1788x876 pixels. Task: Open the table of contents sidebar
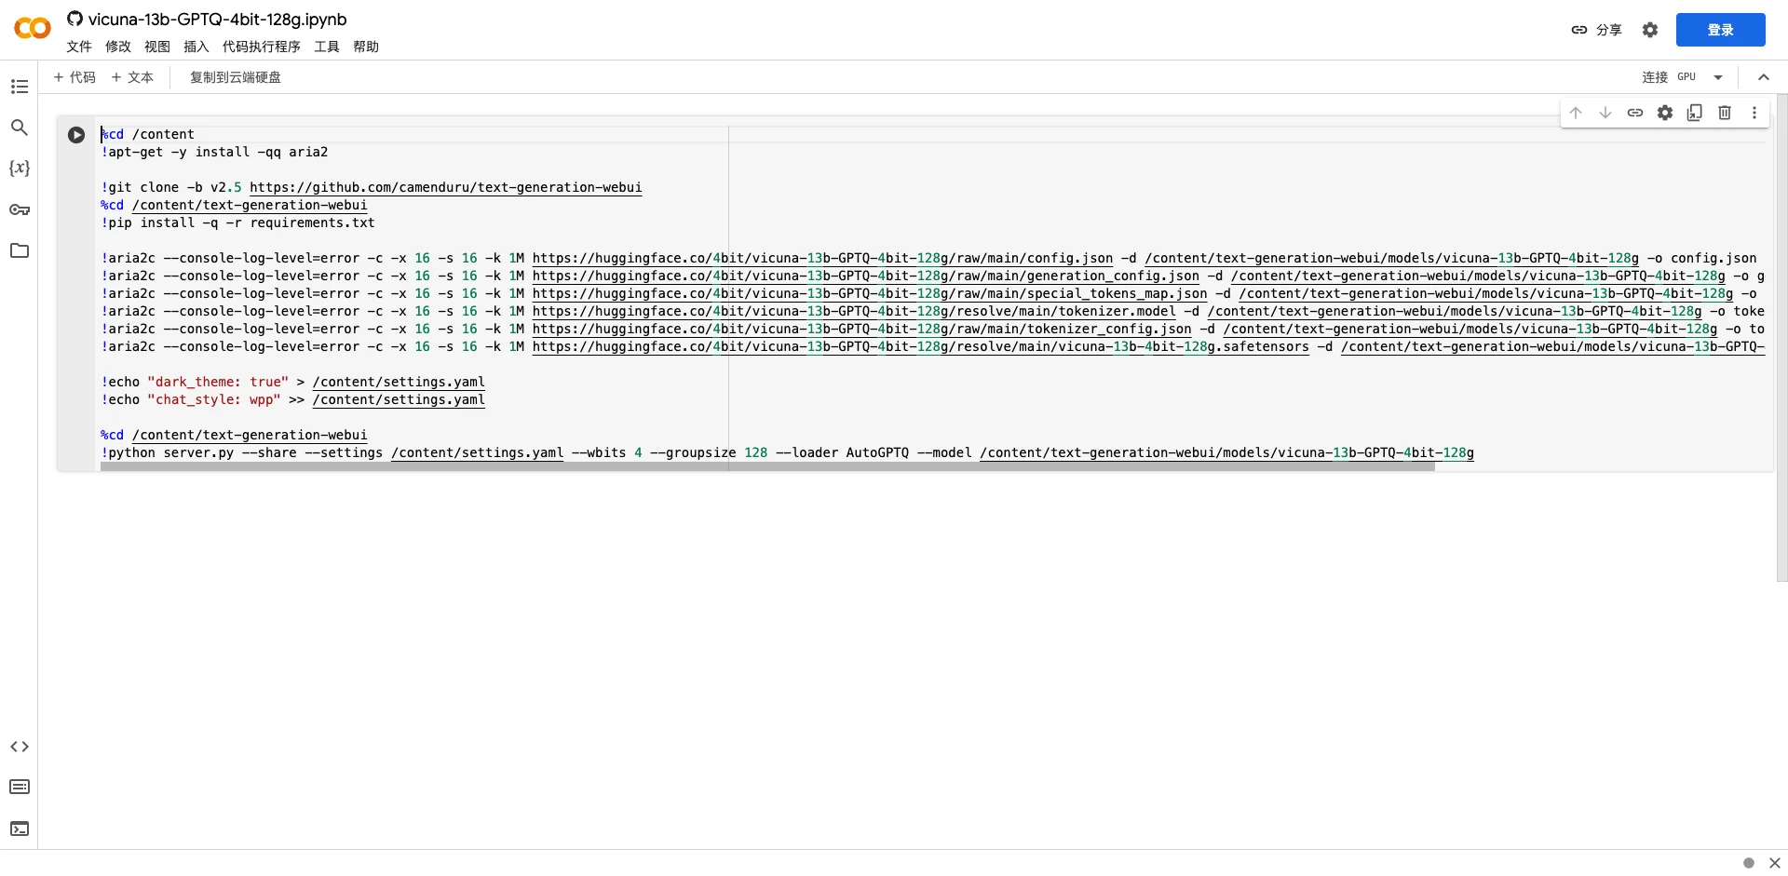click(20, 87)
